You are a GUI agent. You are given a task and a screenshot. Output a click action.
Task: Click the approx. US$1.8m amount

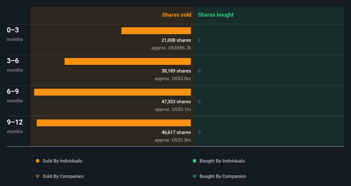tap(173, 140)
